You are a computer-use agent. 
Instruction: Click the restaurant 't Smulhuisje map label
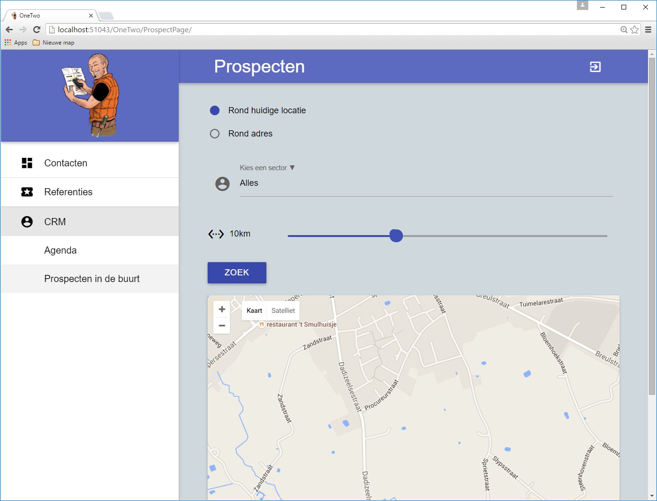pyautogui.click(x=301, y=325)
